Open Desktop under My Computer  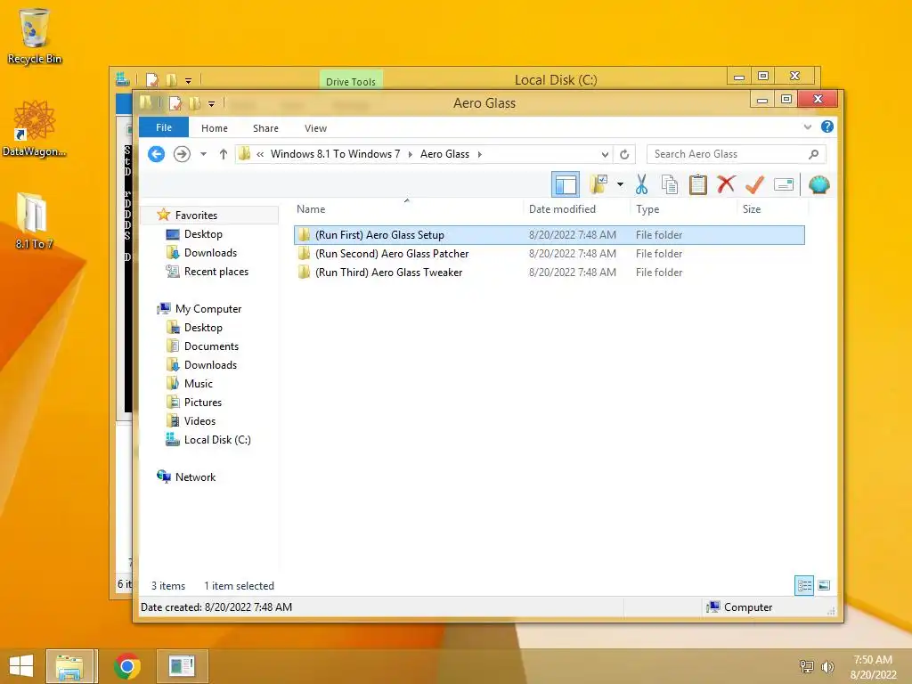coord(203,328)
